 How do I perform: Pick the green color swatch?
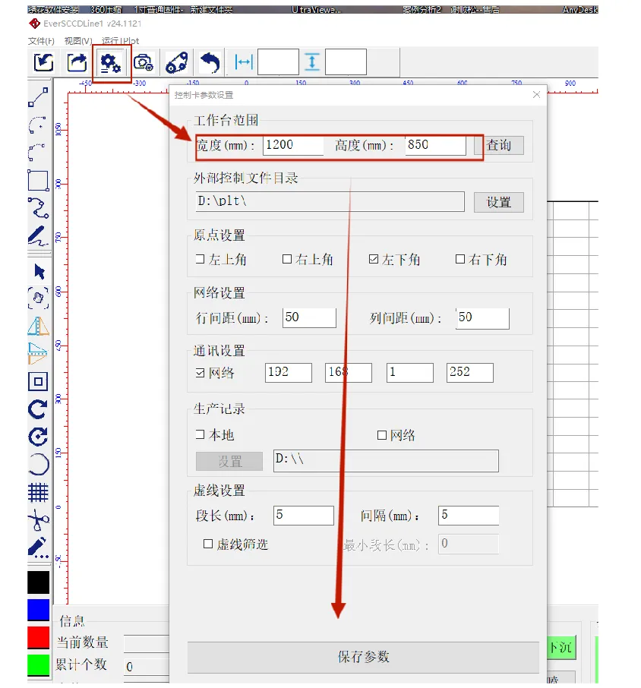[x=38, y=665]
